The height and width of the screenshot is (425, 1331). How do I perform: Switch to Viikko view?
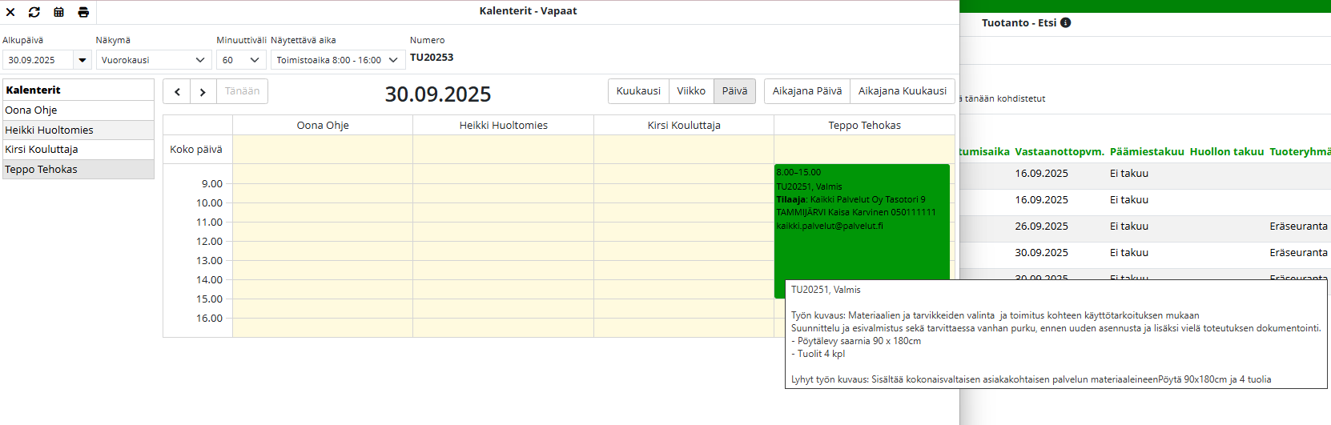(x=691, y=91)
